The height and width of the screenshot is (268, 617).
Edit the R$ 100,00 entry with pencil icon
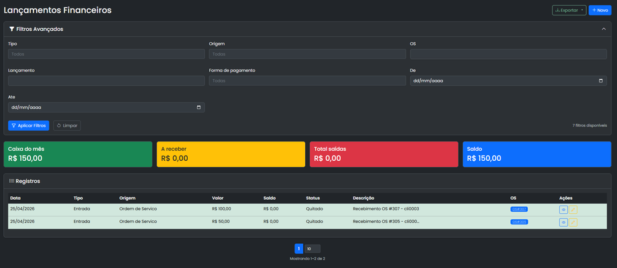[x=573, y=210]
